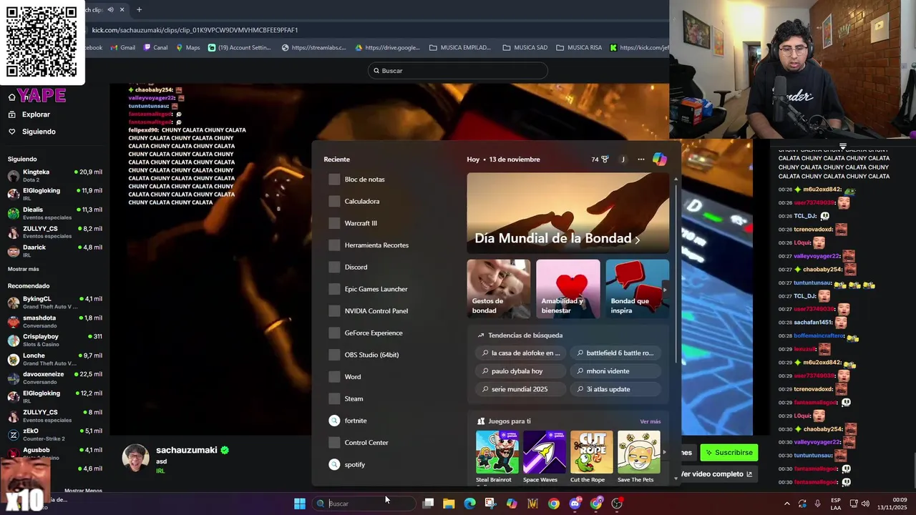This screenshot has height=515, width=916.
Task: Open Gestos de bondad card
Action: 499,289
